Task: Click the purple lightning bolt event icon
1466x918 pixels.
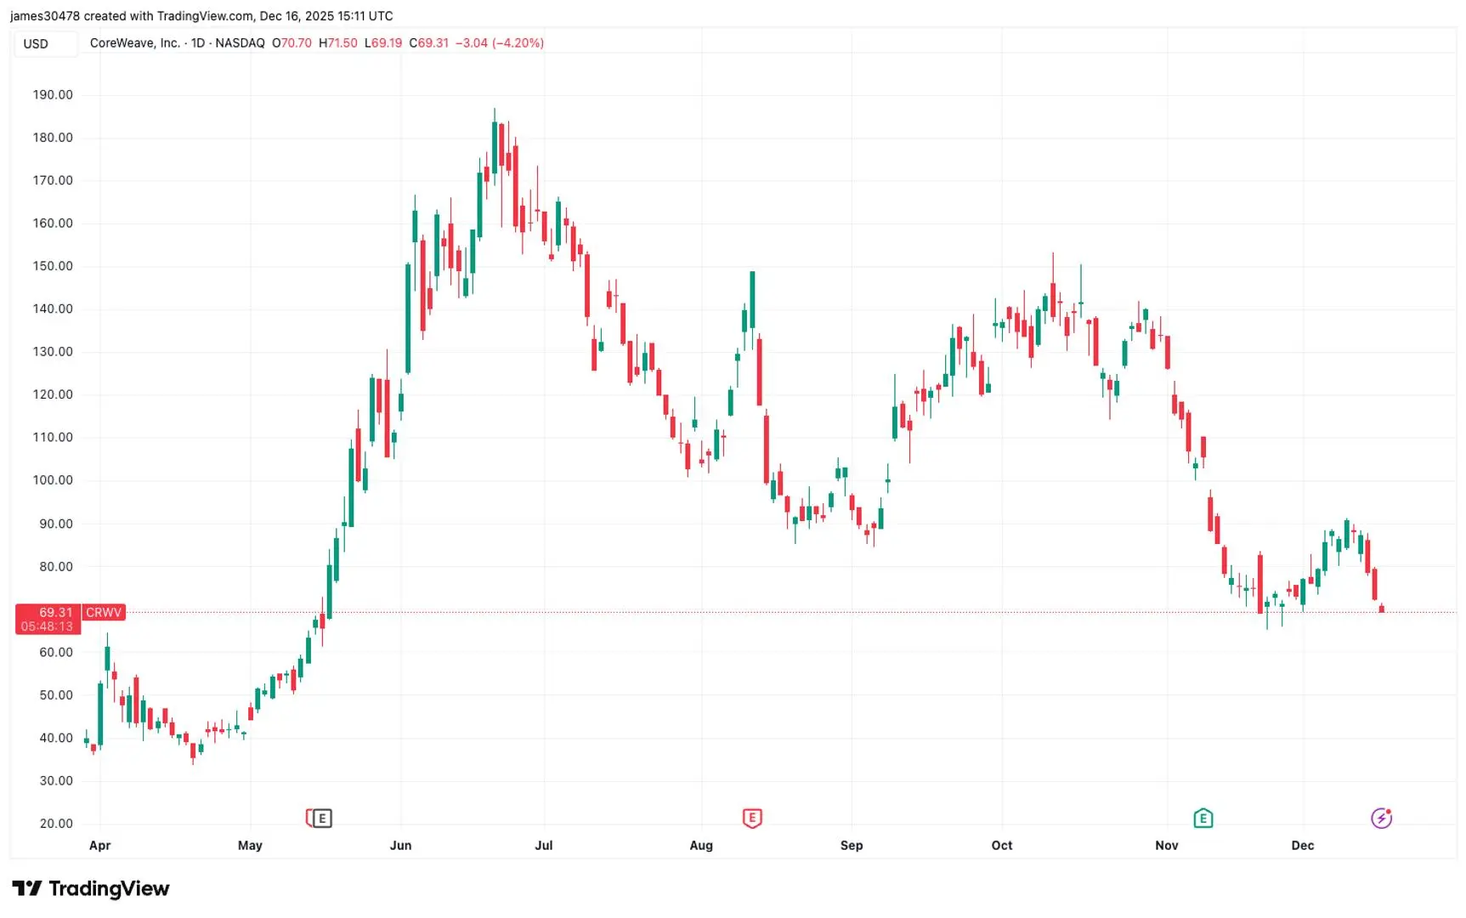Action: pos(1381,818)
